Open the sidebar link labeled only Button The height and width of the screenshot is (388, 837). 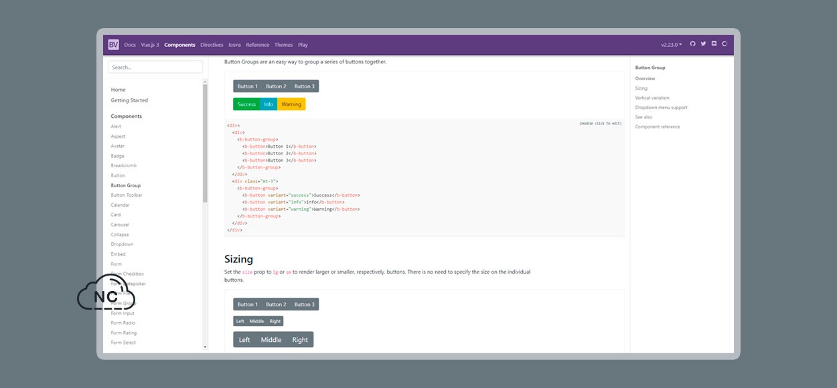pos(118,175)
